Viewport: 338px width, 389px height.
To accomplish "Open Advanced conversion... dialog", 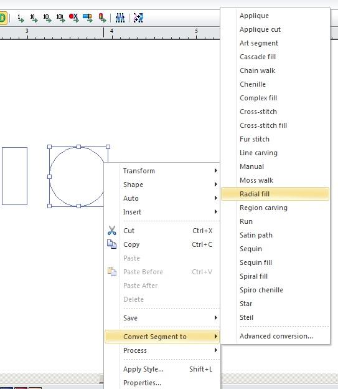I will coord(276,336).
